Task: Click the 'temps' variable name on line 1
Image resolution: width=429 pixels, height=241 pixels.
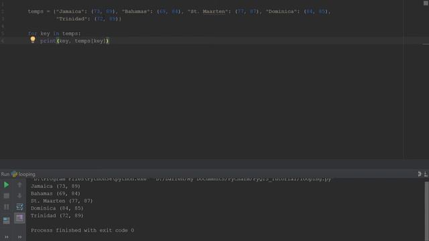Action: pos(36,11)
